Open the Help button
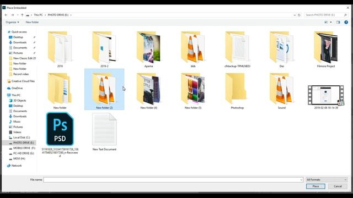353x198 pixels. 346,22
